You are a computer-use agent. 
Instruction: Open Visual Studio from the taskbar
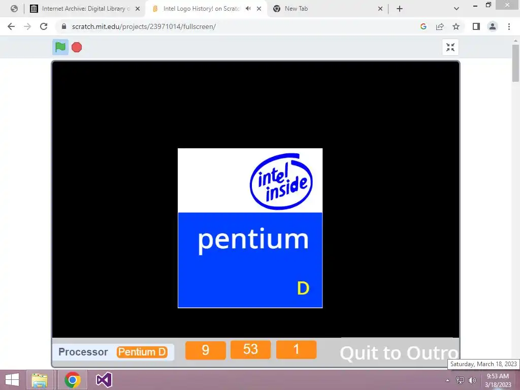tap(104, 380)
